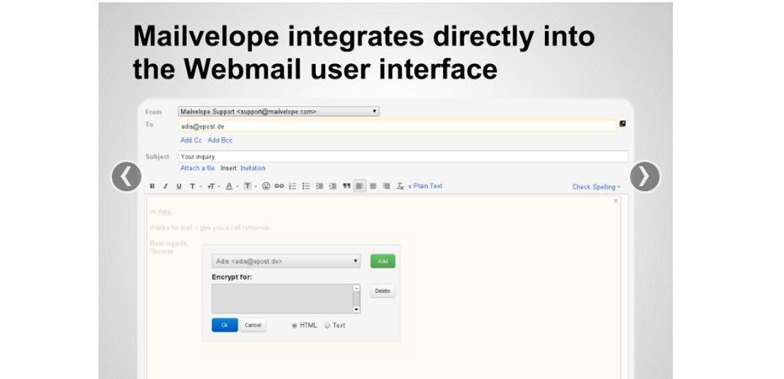Apply blockquote formatting with the quote icon
Image resolution: width=784 pixels, height=379 pixels.
pos(346,186)
